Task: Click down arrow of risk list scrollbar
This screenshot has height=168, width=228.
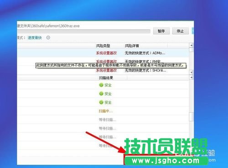Action: [x=192, y=72]
